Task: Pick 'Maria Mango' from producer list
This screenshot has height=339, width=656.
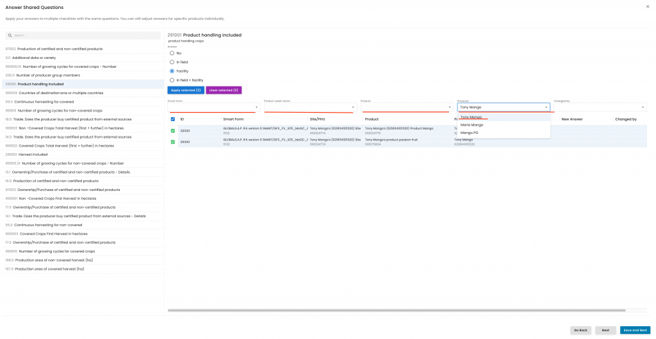Action: coord(472,125)
